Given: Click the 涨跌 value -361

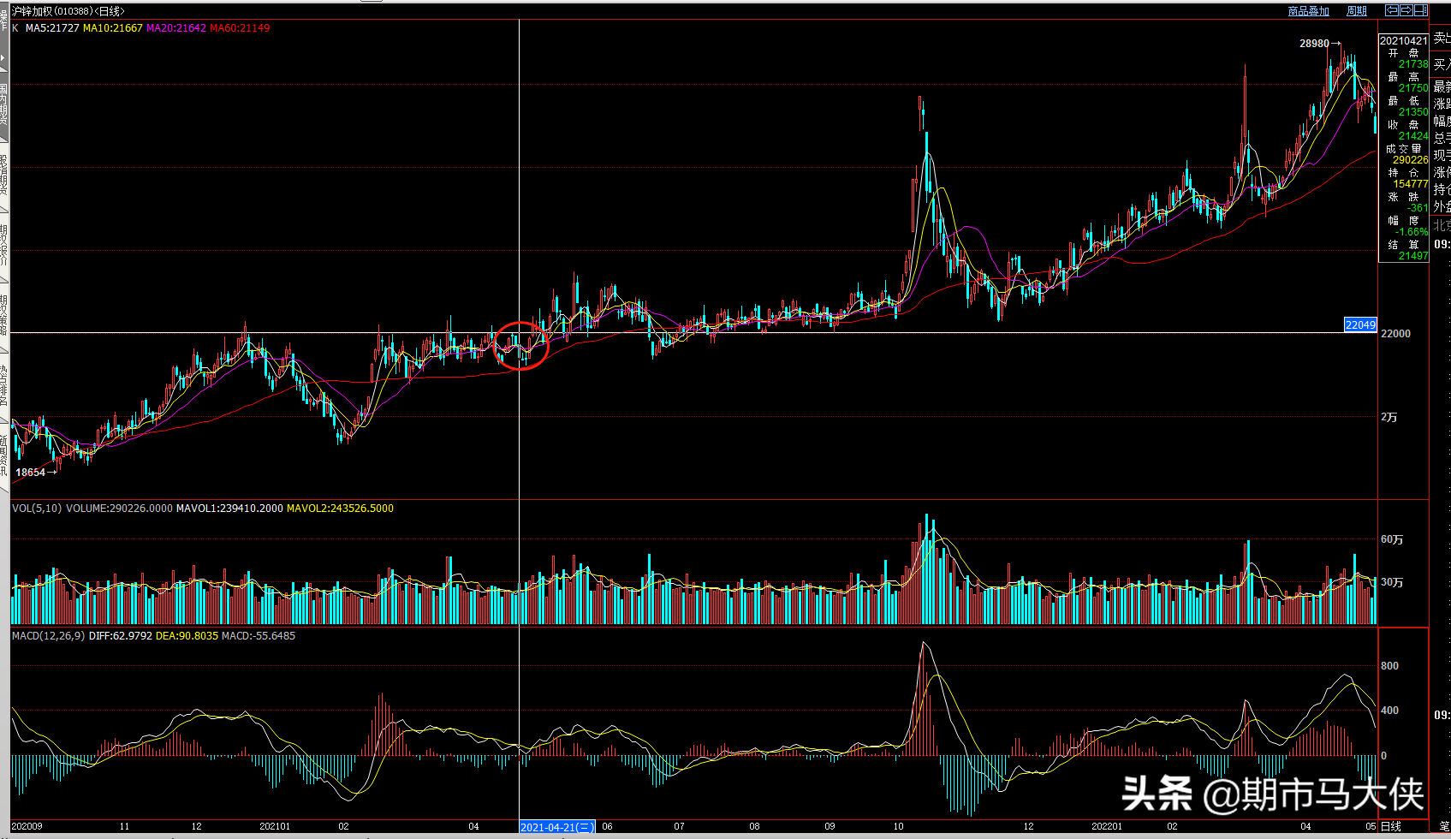Looking at the screenshot, I should [1418, 208].
